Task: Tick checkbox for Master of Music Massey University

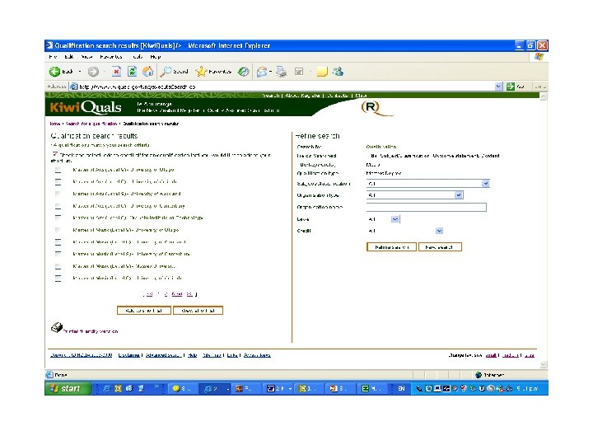Action: pos(58,266)
